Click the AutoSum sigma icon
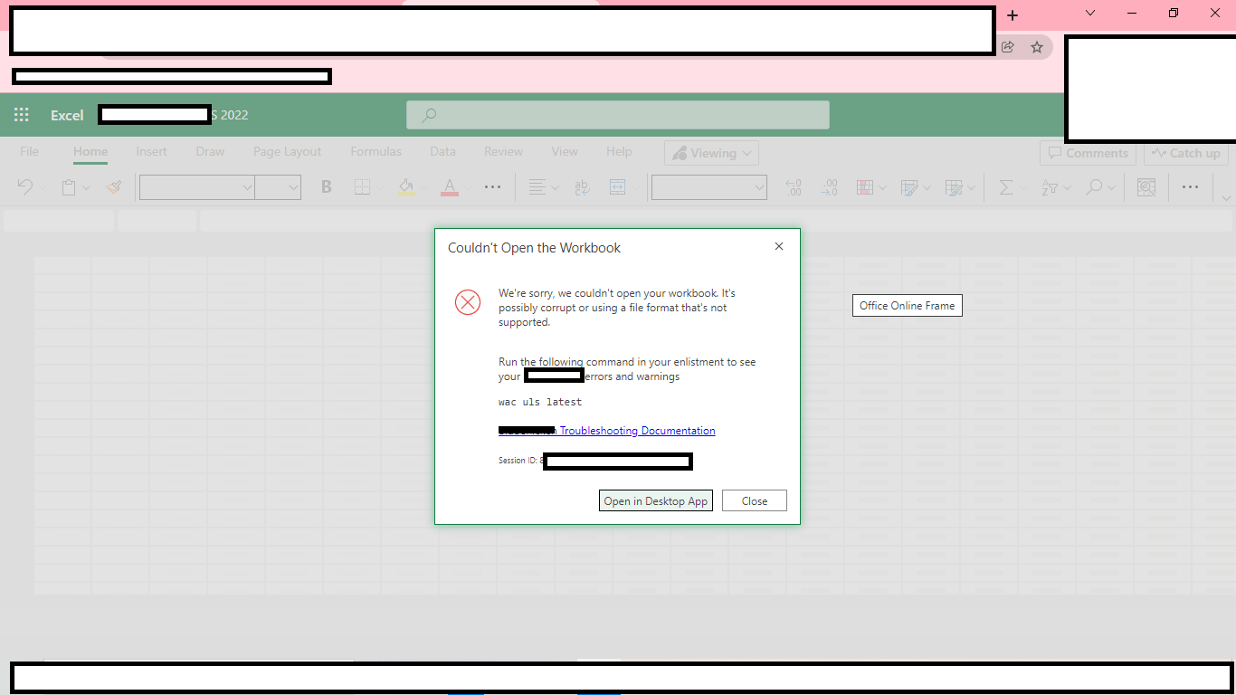This screenshot has width=1236, height=695. pyautogui.click(x=1005, y=187)
